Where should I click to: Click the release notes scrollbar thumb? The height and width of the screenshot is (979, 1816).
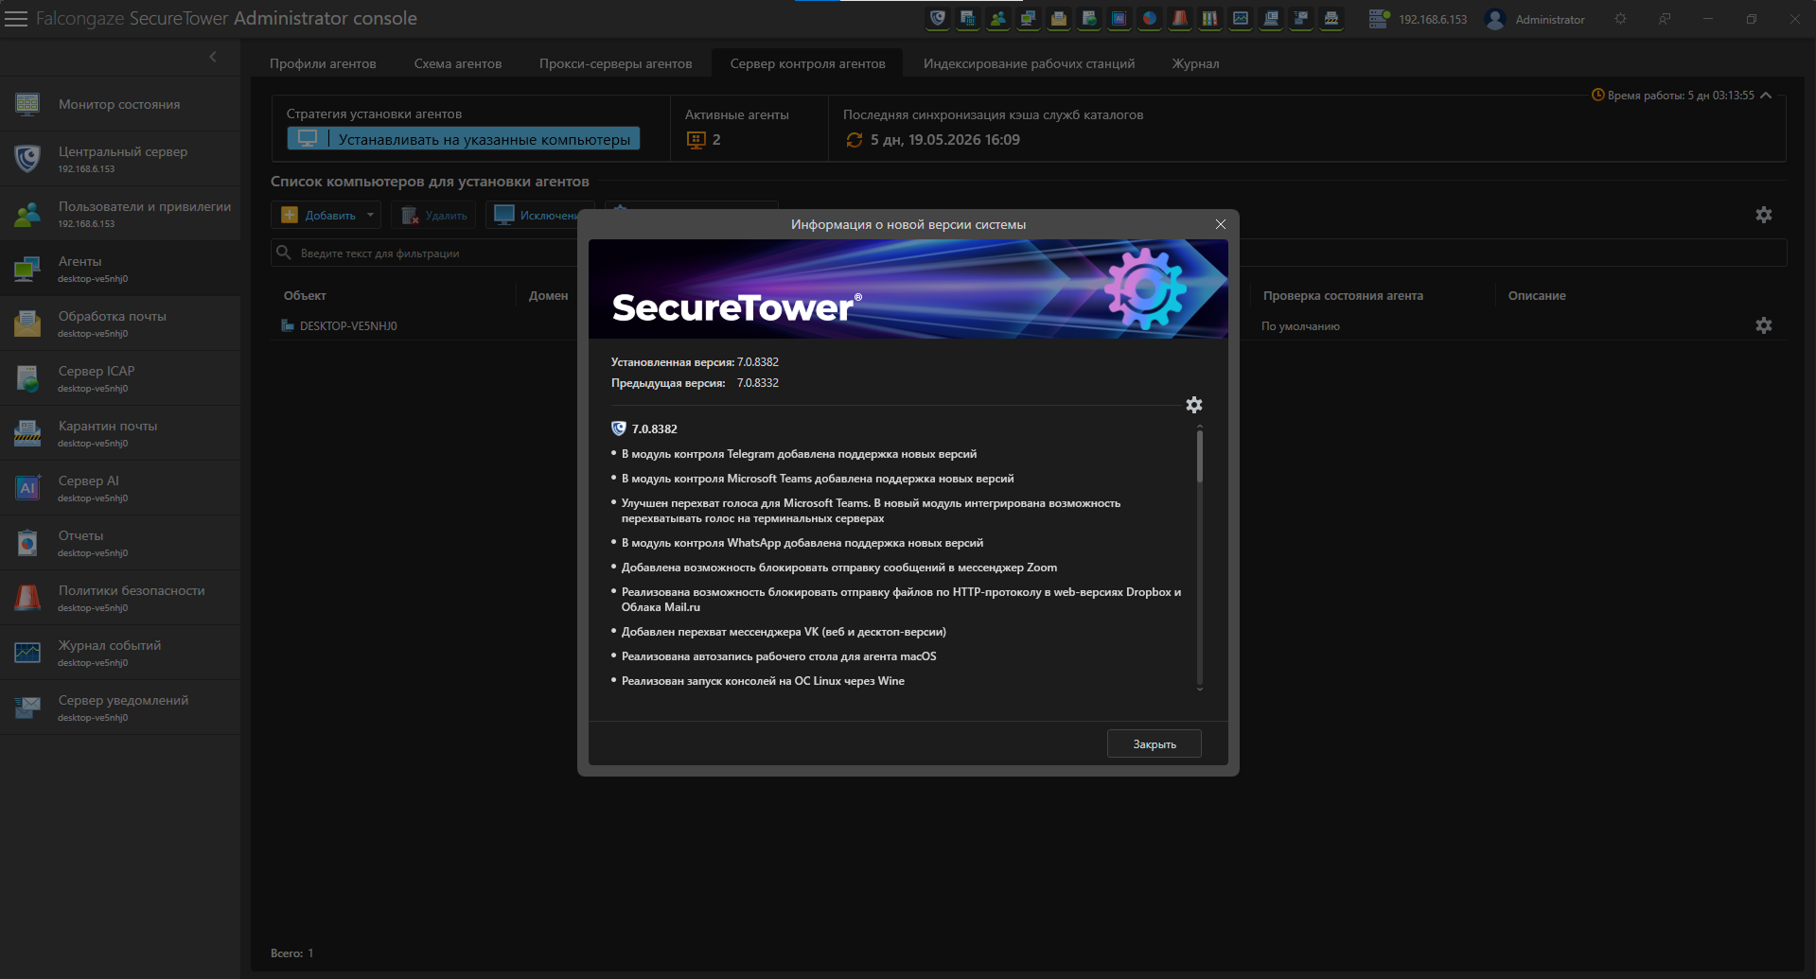(x=1200, y=457)
